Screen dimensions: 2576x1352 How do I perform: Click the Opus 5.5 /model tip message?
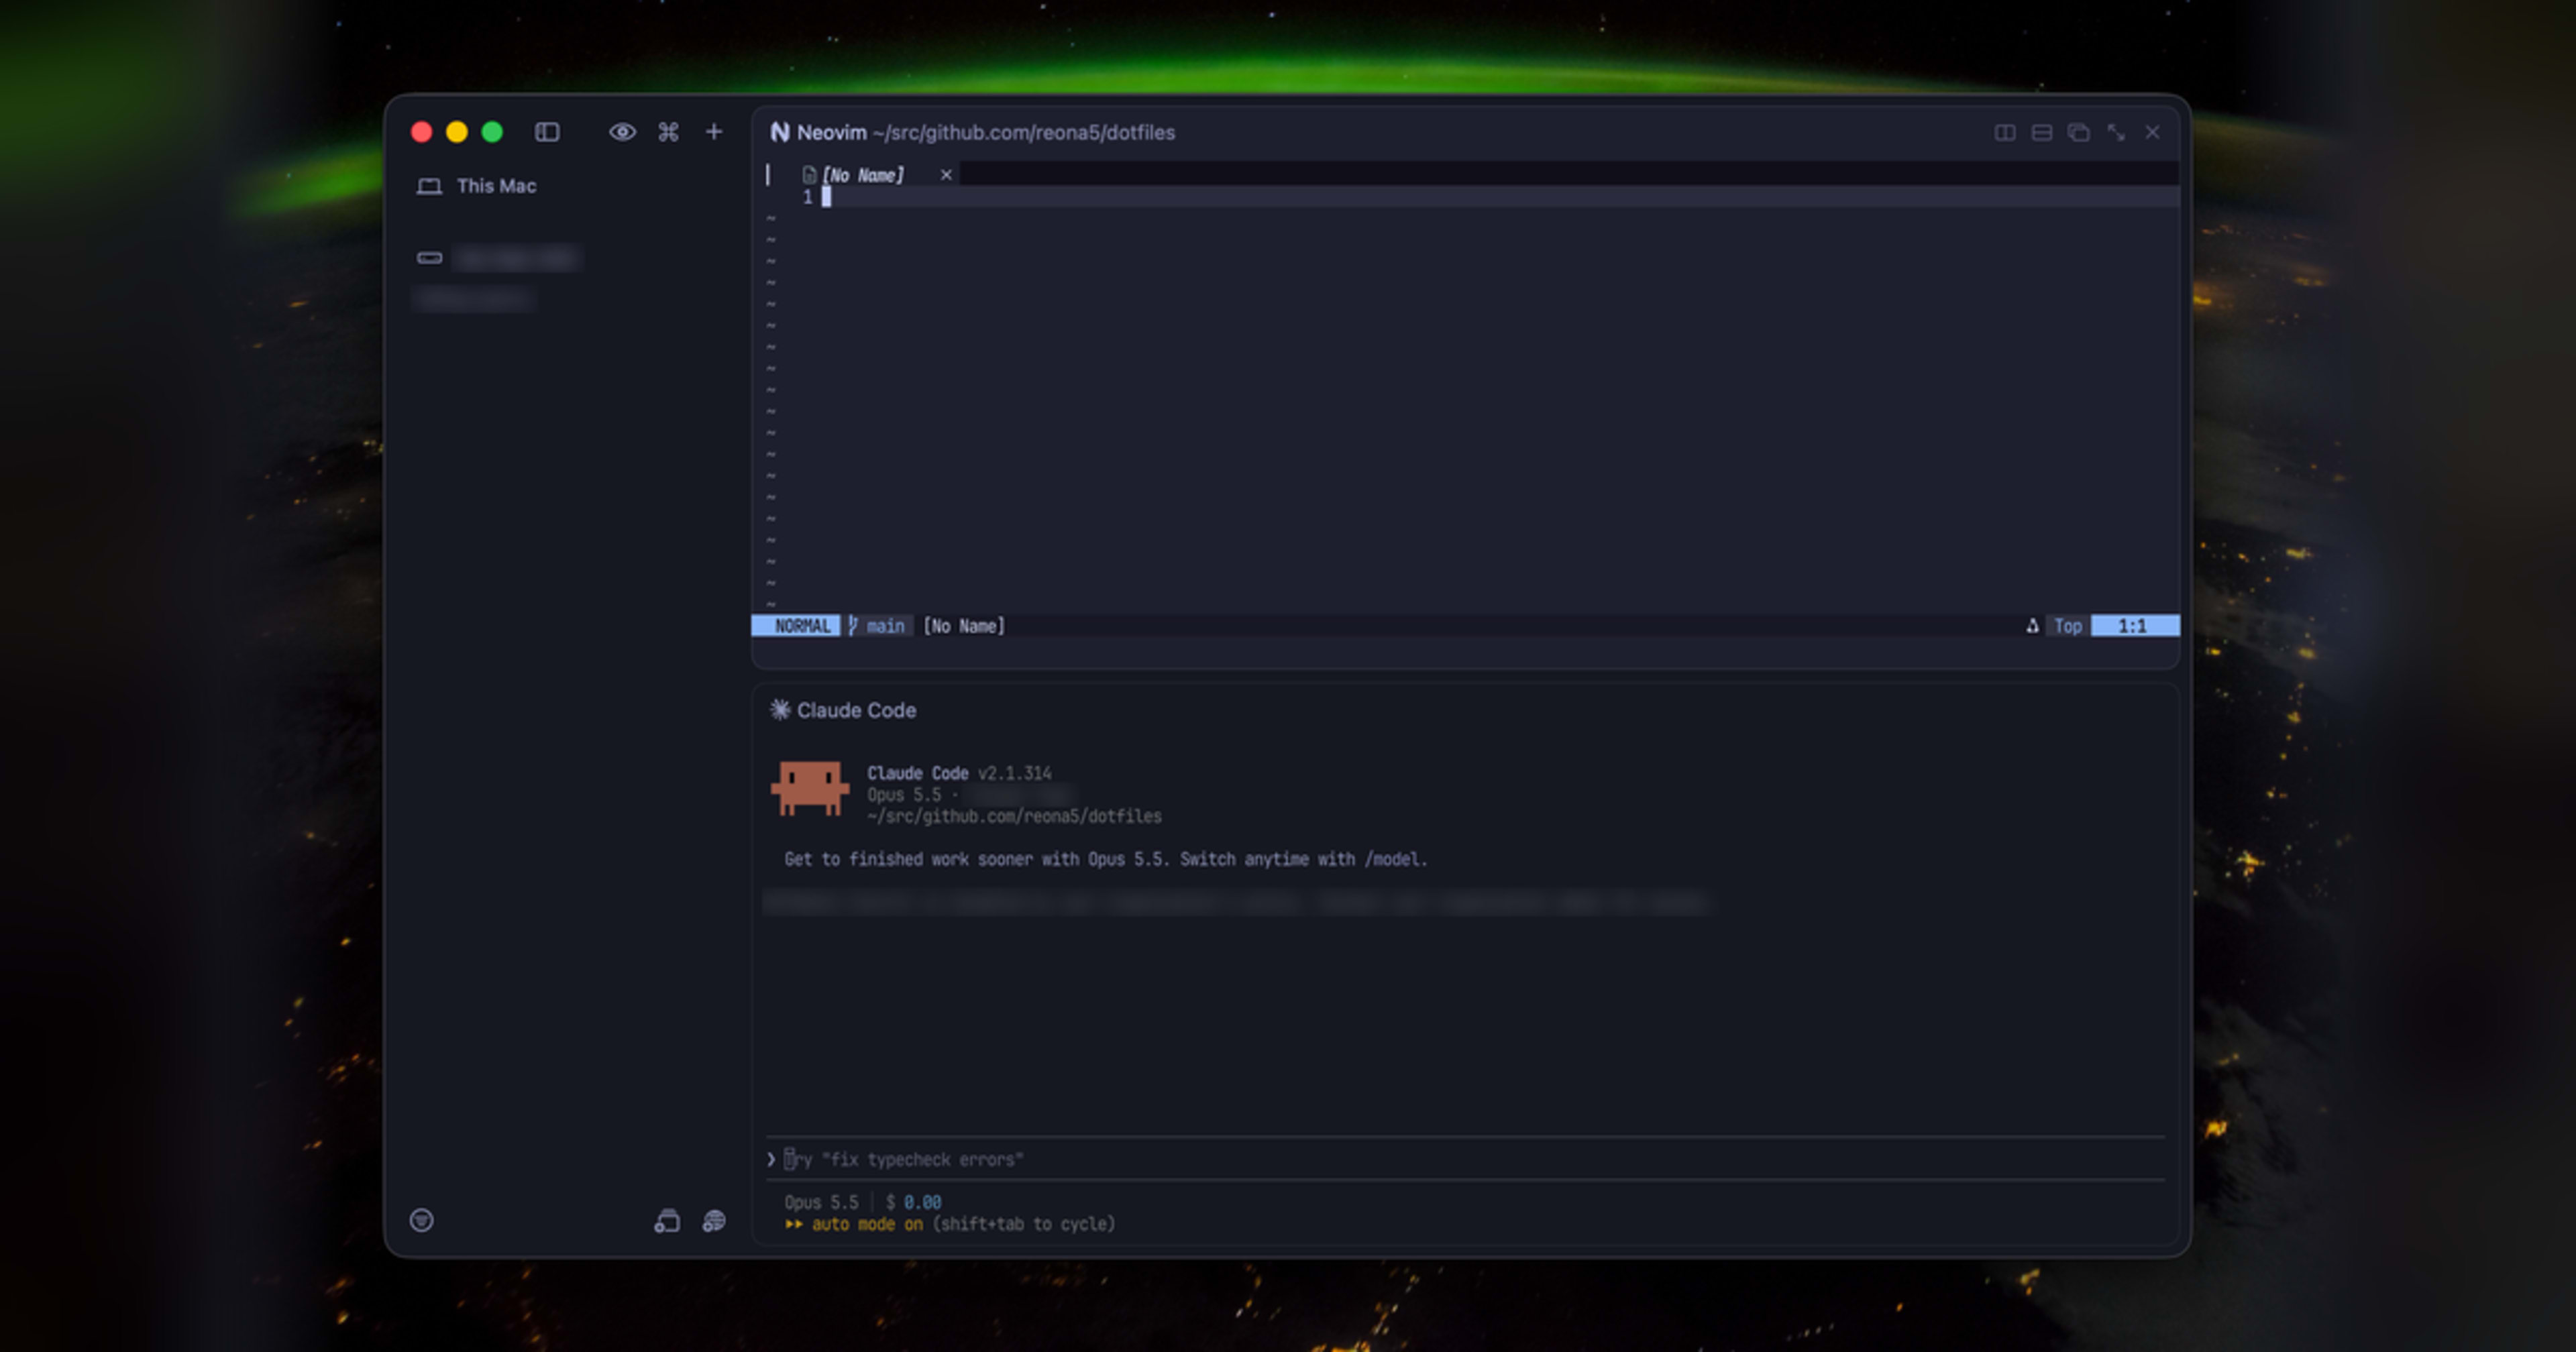pos(1106,859)
